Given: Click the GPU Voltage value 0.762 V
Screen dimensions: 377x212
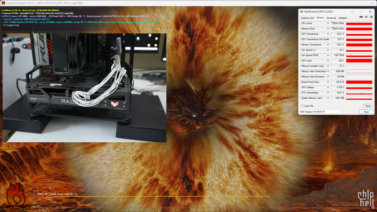Looking at the screenshot, I should click(x=338, y=88).
